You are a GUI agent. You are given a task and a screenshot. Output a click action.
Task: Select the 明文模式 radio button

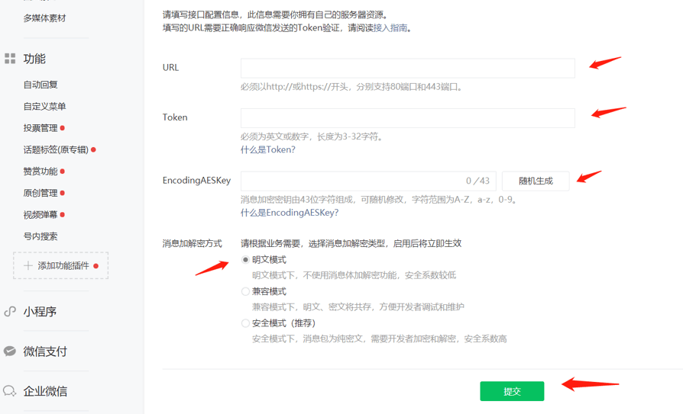click(x=245, y=260)
